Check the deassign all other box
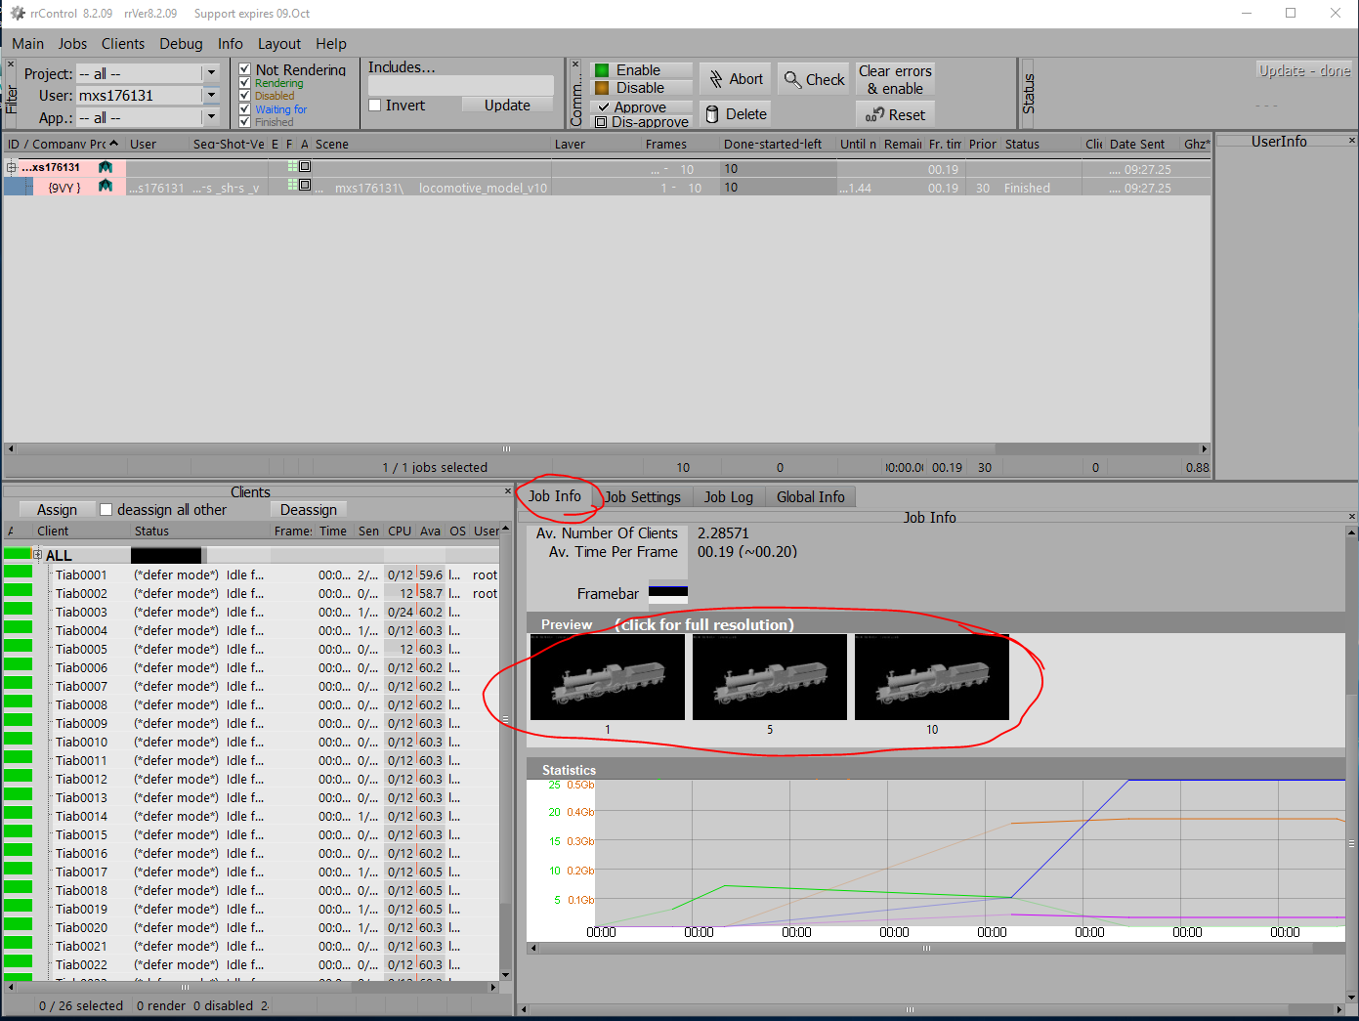The image size is (1359, 1021). [106, 510]
